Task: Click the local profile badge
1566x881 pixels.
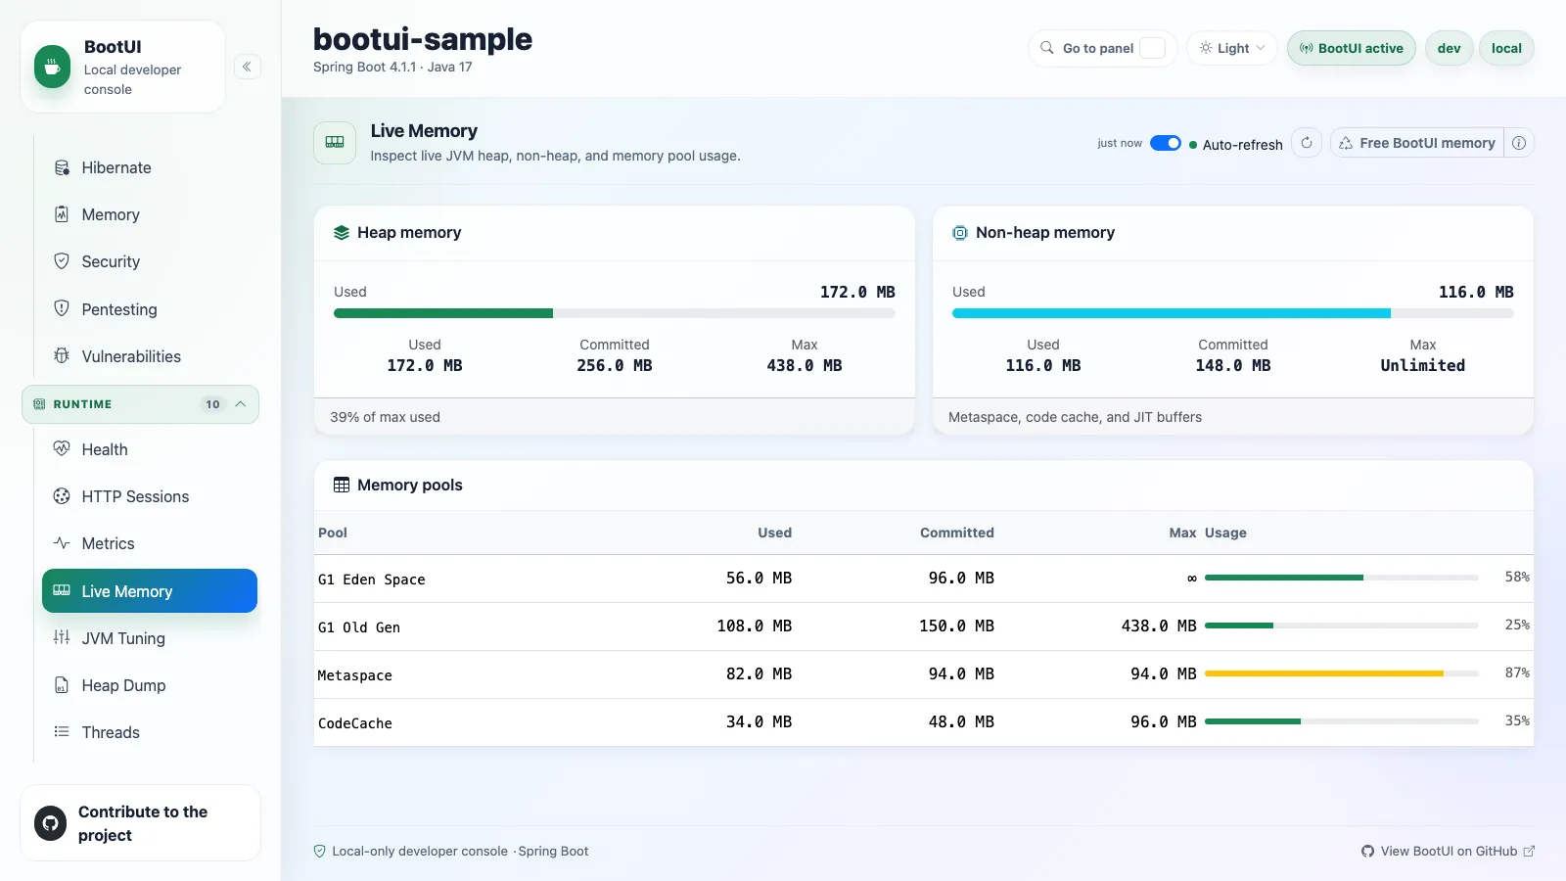Action: tap(1506, 48)
